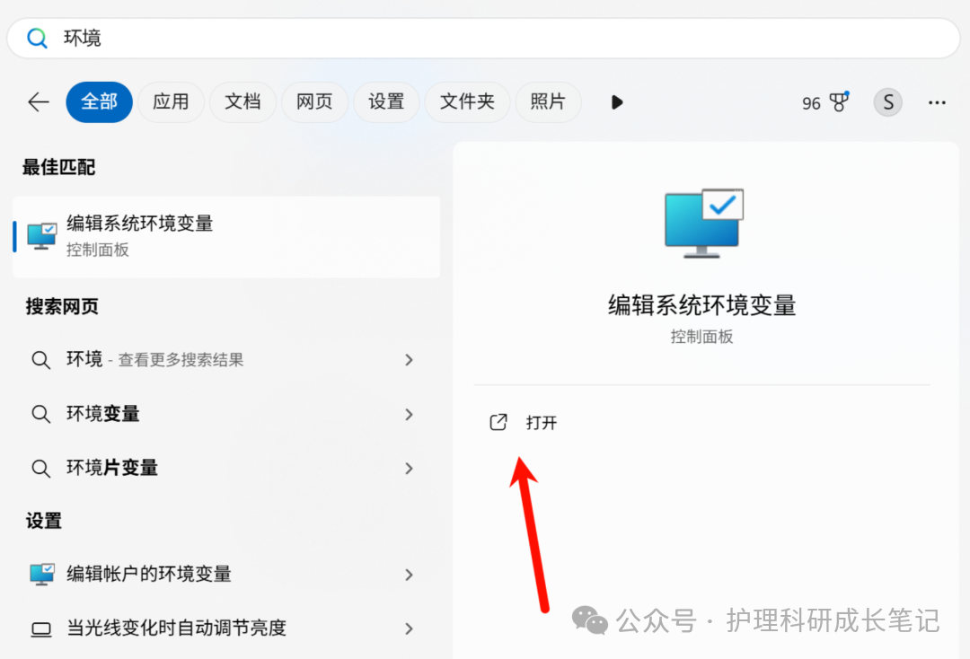Click the back arrow icon
Viewport: 970px width, 659px height.
coord(39,102)
